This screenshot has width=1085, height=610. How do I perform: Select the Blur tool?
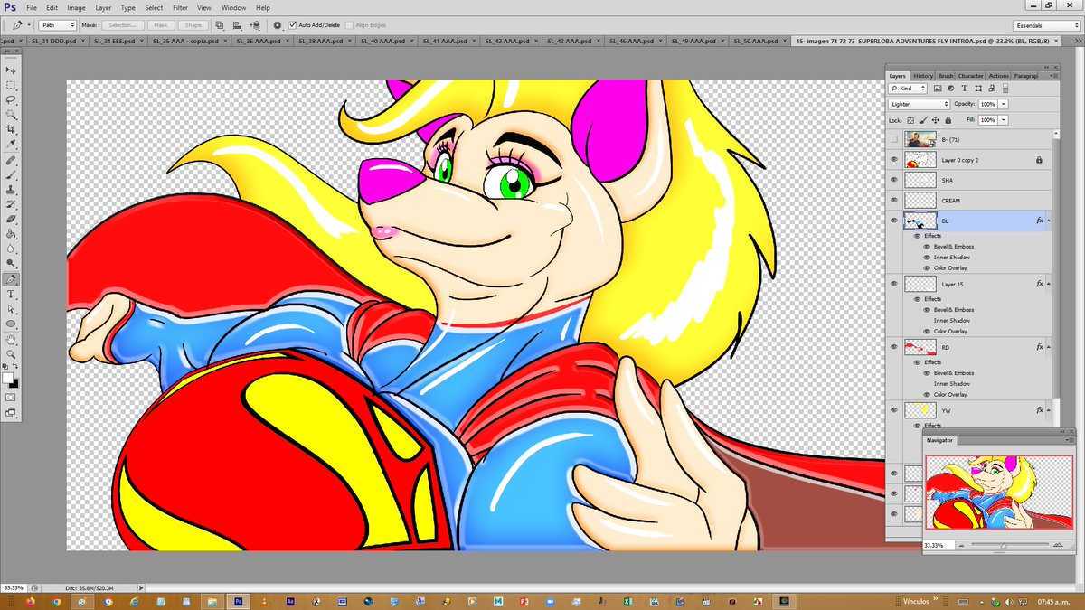(x=11, y=248)
